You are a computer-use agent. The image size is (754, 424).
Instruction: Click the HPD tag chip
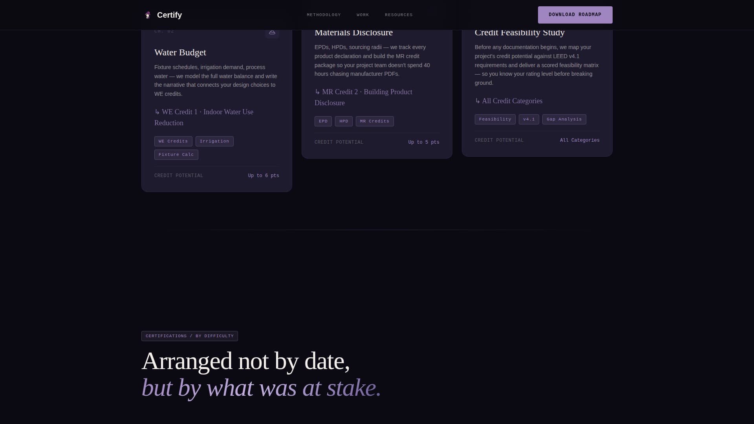pos(344,121)
